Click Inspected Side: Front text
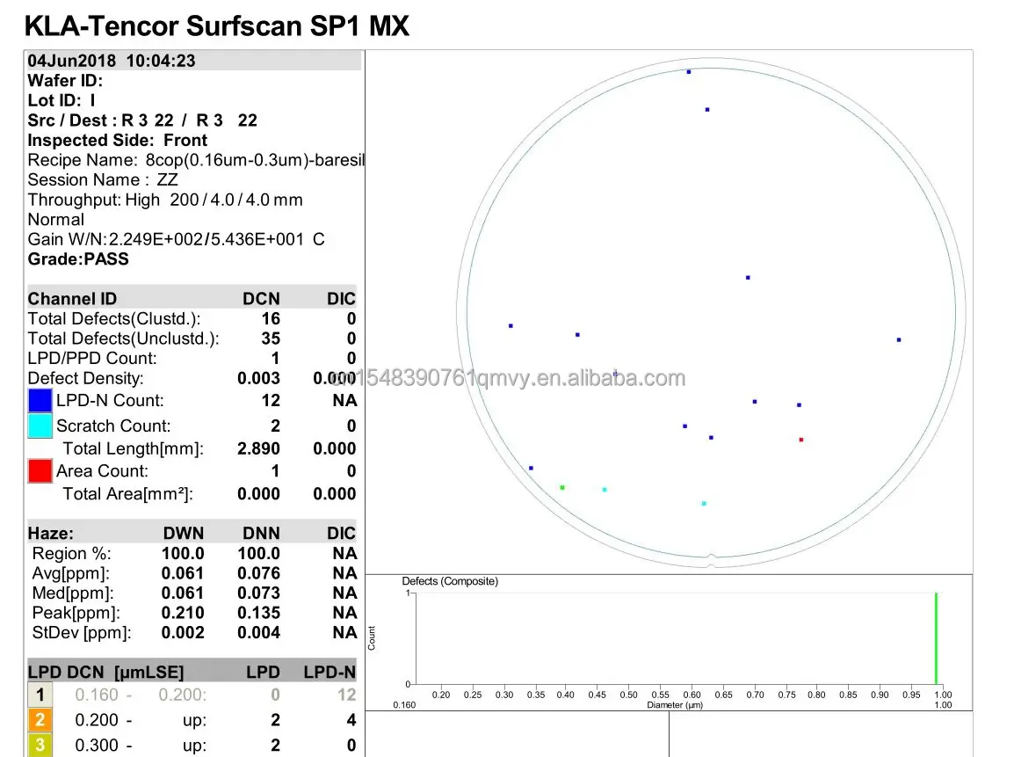 click(117, 140)
